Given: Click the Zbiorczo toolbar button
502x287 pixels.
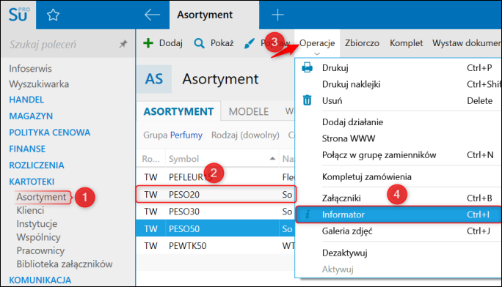Looking at the screenshot, I should point(362,43).
